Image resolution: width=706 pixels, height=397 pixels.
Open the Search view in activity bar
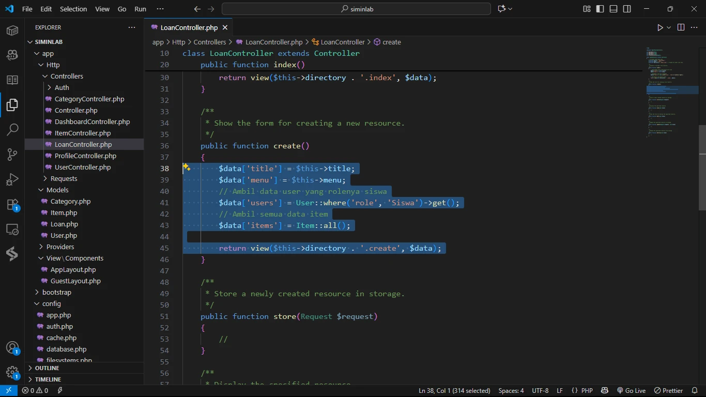pos(12,130)
